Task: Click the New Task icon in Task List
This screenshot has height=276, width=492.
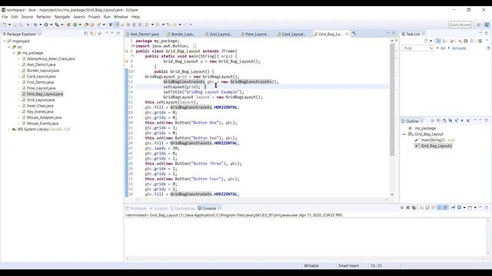Action: (x=425, y=41)
